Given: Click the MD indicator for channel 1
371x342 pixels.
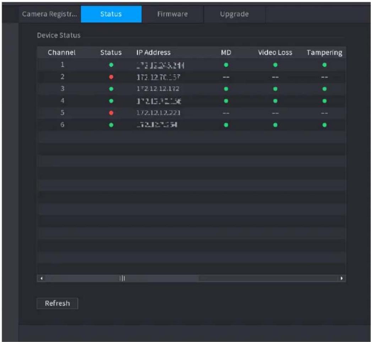Looking at the screenshot, I should click(x=226, y=65).
